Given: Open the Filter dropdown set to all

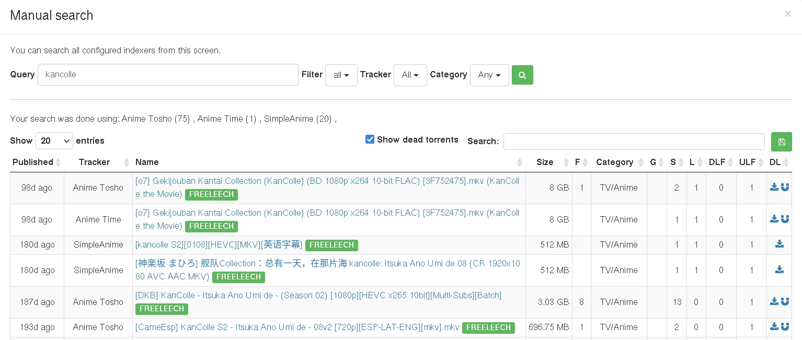Looking at the screenshot, I should coord(341,75).
